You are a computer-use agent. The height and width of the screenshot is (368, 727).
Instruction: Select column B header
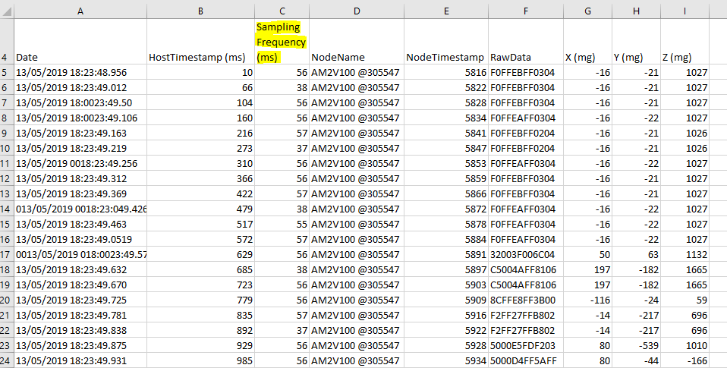click(x=201, y=12)
